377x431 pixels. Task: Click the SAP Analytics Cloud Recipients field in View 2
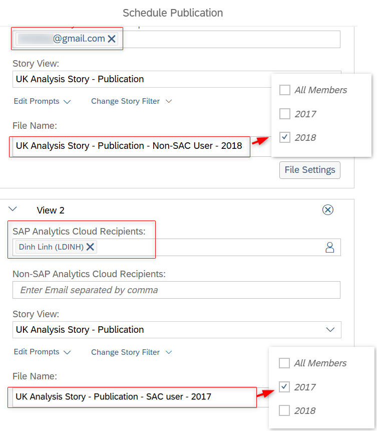tap(177, 248)
